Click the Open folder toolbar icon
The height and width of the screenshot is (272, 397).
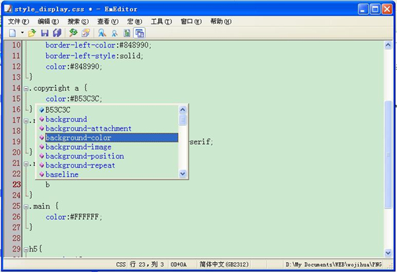point(32,33)
